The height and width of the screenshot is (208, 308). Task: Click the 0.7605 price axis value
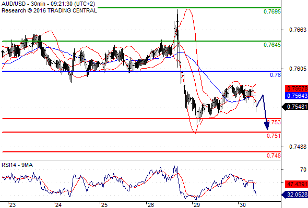(x=298, y=69)
